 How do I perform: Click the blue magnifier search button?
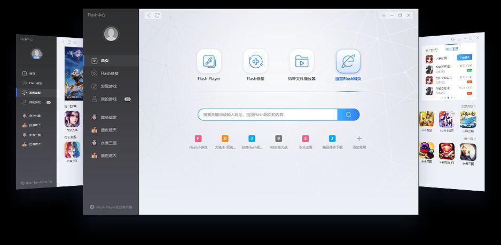[x=348, y=115]
